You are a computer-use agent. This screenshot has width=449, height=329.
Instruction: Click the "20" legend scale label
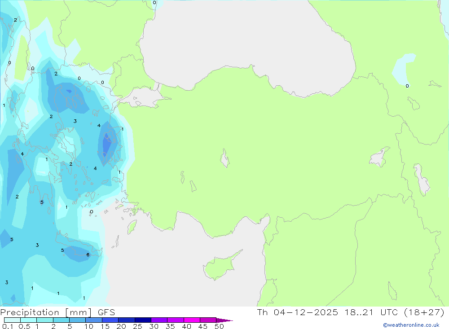click(x=121, y=326)
